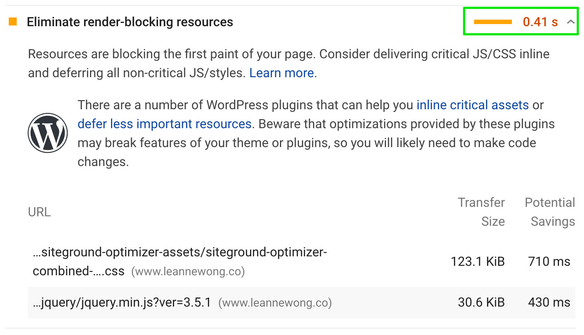Click the www.leannewong.co host beside jquery
584x335 pixels.
pos(275,303)
